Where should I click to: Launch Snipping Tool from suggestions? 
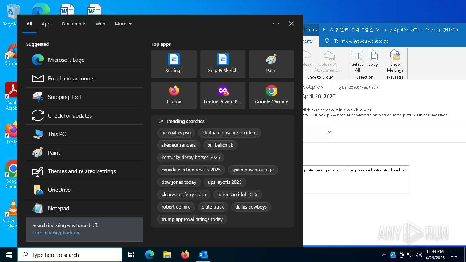coord(84,97)
